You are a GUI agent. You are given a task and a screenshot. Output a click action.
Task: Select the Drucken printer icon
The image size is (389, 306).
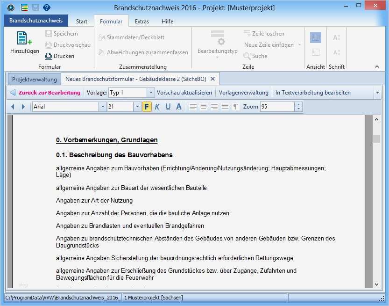49,56
